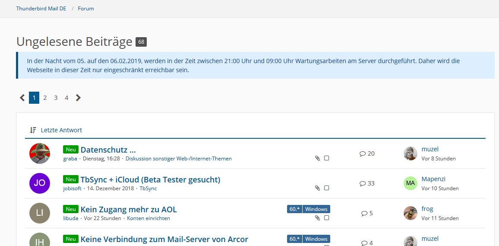Open author graba's profile link
This screenshot has width=499, height=246.
coord(70,159)
